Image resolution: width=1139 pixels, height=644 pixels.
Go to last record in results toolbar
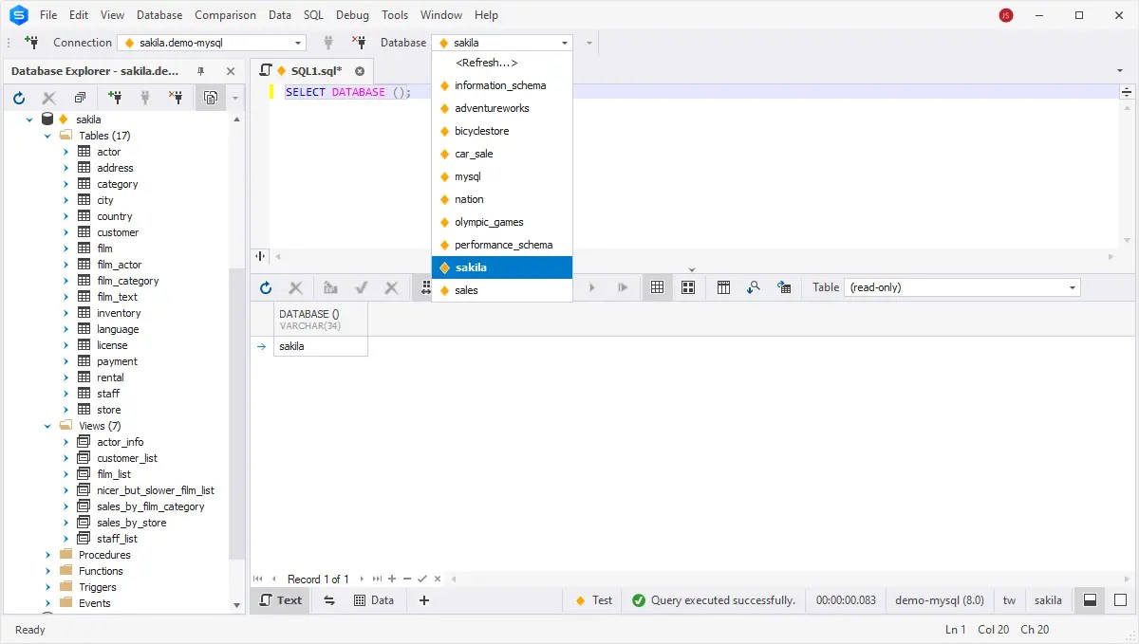[x=623, y=287]
